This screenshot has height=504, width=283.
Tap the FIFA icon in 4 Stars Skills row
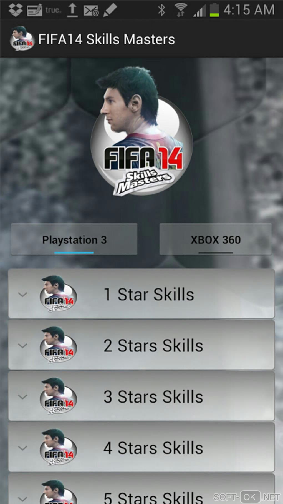pyautogui.click(x=58, y=447)
